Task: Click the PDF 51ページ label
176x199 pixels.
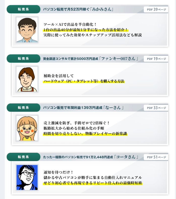Action: click(156, 157)
